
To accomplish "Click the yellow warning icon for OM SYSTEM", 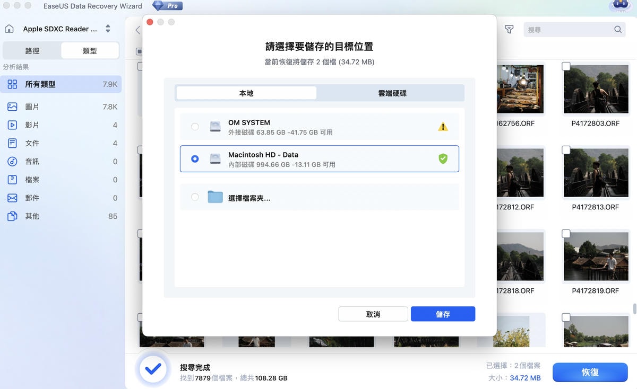I will pos(443,127).
